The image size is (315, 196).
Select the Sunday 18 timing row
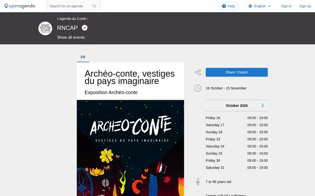coord(236,132)
